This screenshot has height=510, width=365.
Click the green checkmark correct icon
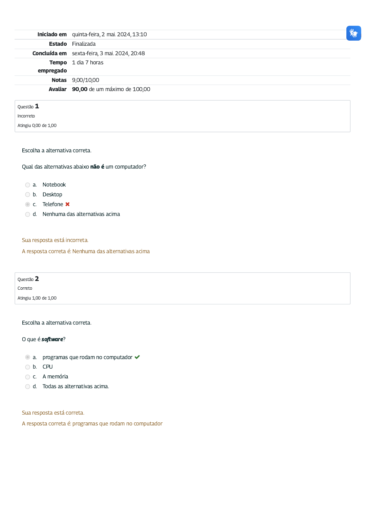137,357
